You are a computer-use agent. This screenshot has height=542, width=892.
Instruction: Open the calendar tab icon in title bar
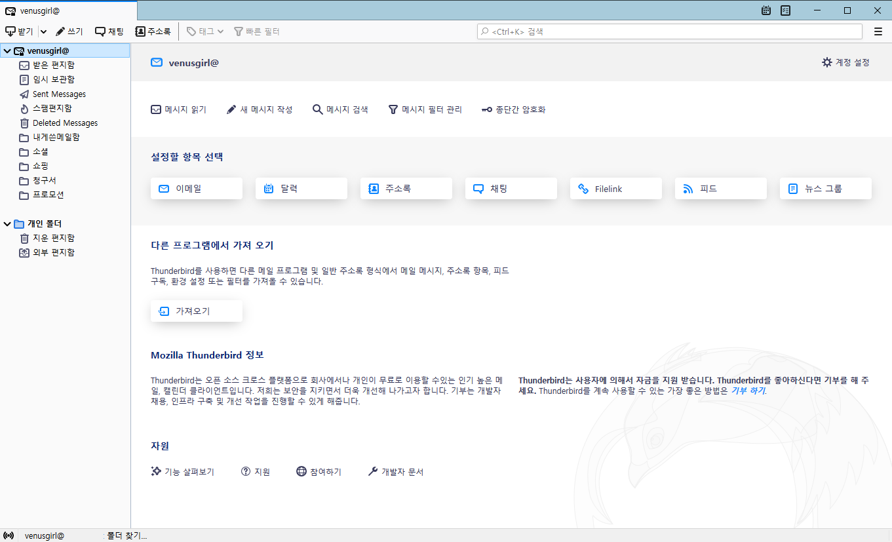click(766, 10)
